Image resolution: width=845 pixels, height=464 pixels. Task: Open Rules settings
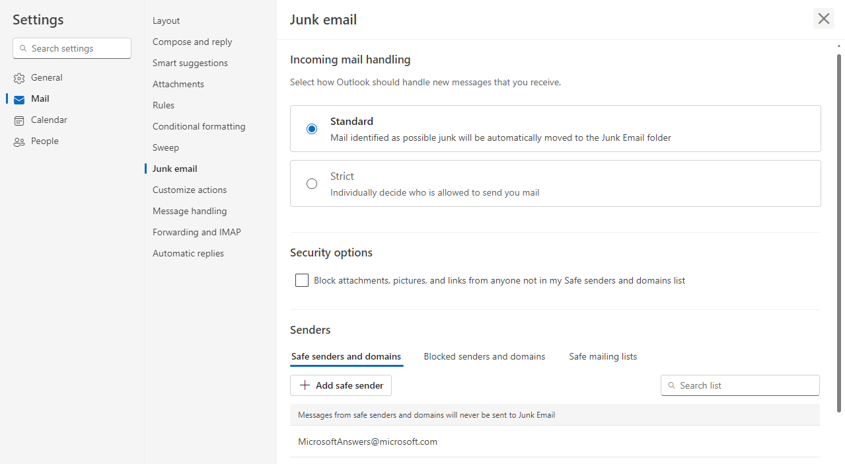(164, 105)
